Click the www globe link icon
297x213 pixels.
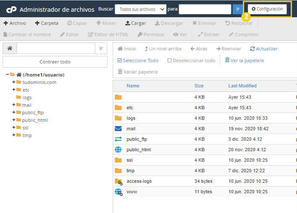click(x=119, y=192)
